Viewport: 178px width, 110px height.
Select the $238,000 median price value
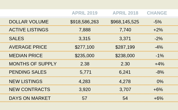pyautogui.click(x=125, y=56)
